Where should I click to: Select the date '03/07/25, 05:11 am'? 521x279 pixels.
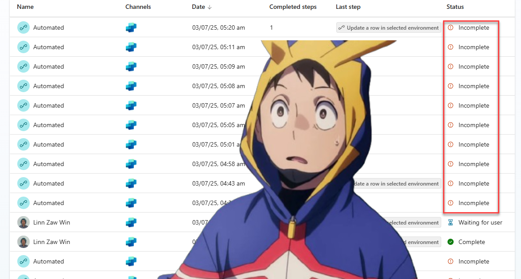click(x=219, y=47)
